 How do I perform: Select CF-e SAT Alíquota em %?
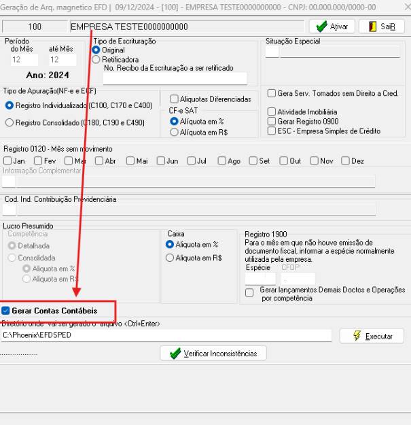click(x=174, y=122)
